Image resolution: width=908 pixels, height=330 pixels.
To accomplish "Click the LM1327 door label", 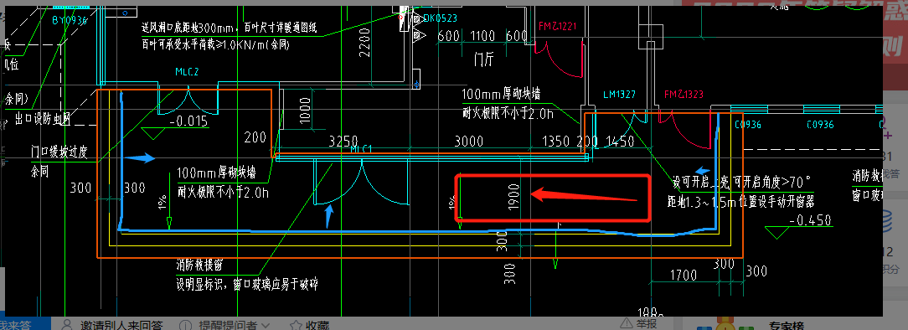I will point(619,95).
